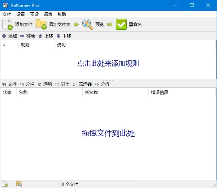
Task: Open the 导出 dropdown
Action: click(x=62, y=84)
